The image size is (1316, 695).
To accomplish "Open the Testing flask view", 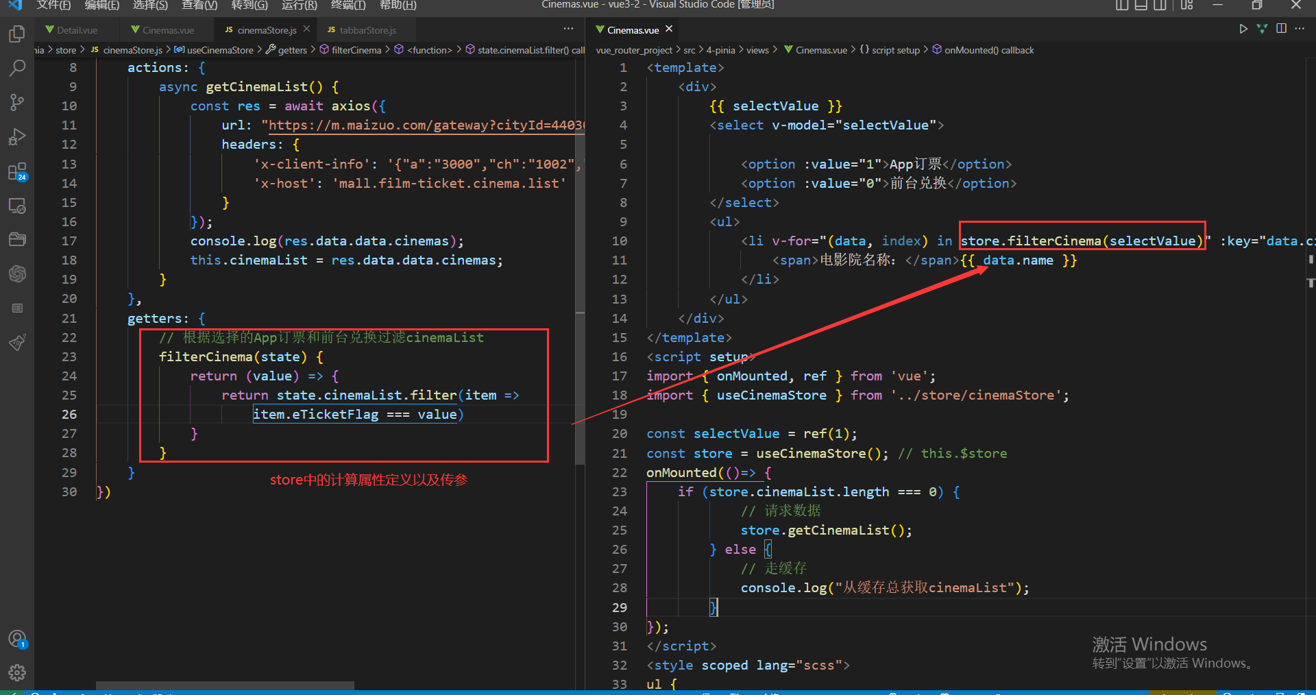I will [x=17, y=342].
